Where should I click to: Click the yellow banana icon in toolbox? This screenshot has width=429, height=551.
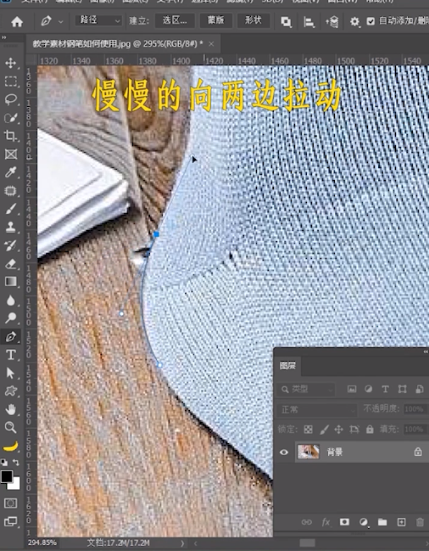[10, 447]
